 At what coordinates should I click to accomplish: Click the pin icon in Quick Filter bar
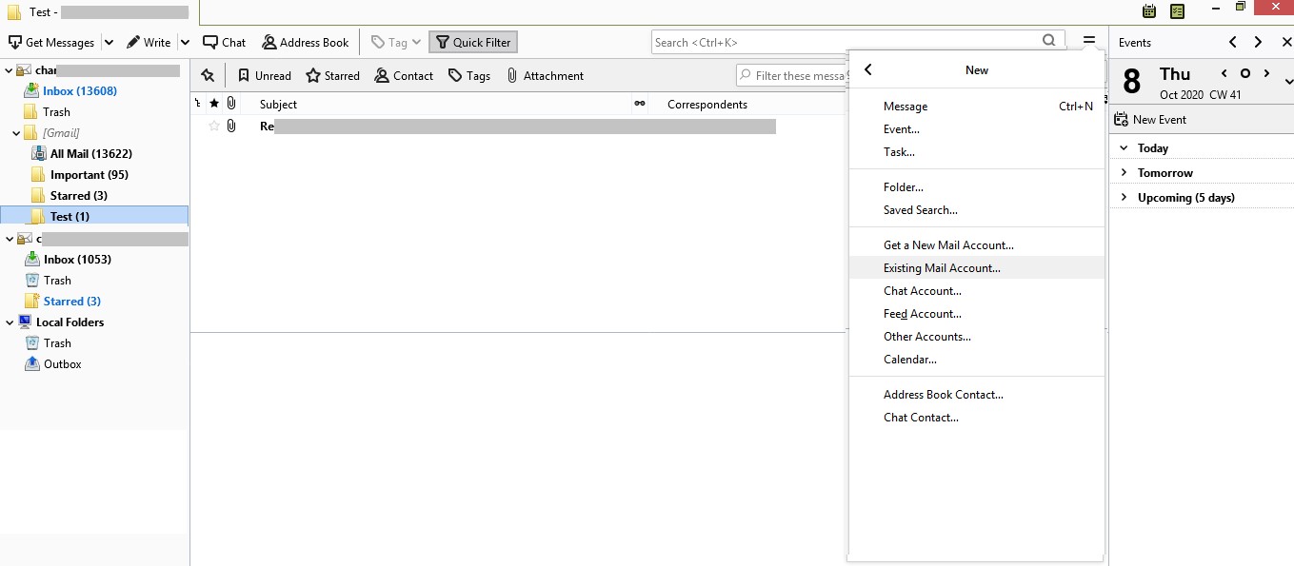coord(208,76)
